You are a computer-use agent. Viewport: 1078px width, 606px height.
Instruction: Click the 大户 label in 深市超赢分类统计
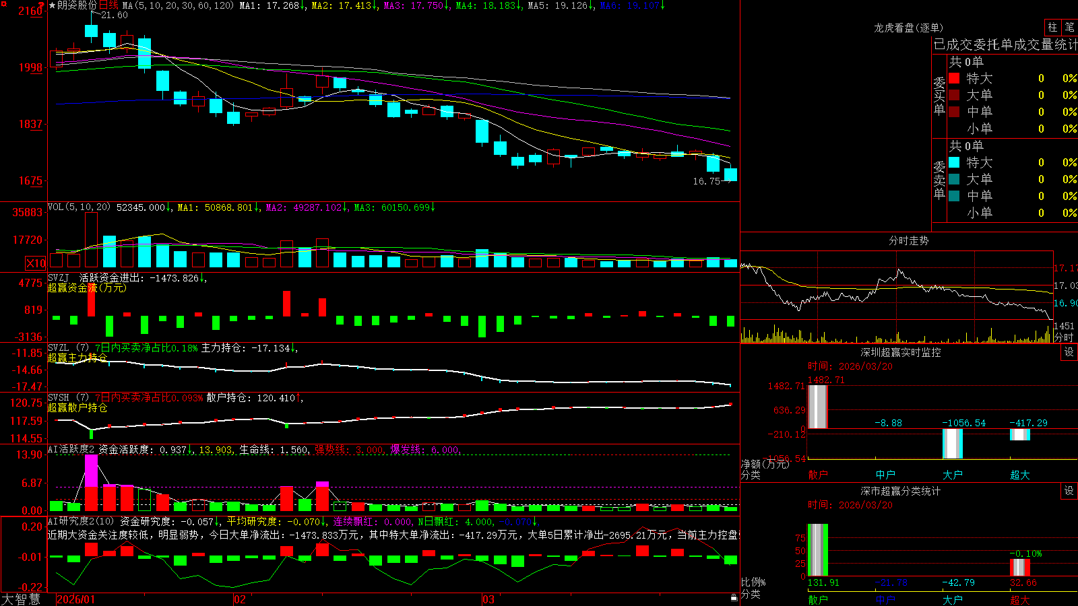953,600
